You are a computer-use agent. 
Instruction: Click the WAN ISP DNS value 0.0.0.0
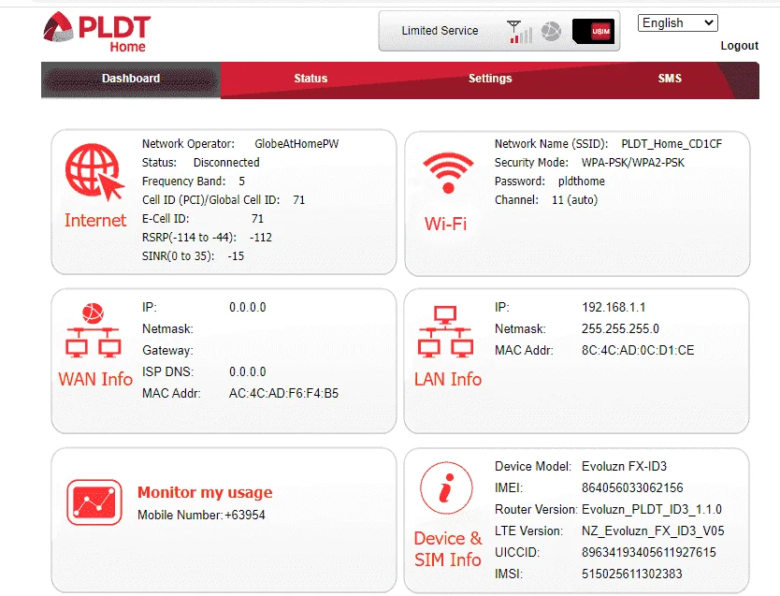(x=247, y=371)
